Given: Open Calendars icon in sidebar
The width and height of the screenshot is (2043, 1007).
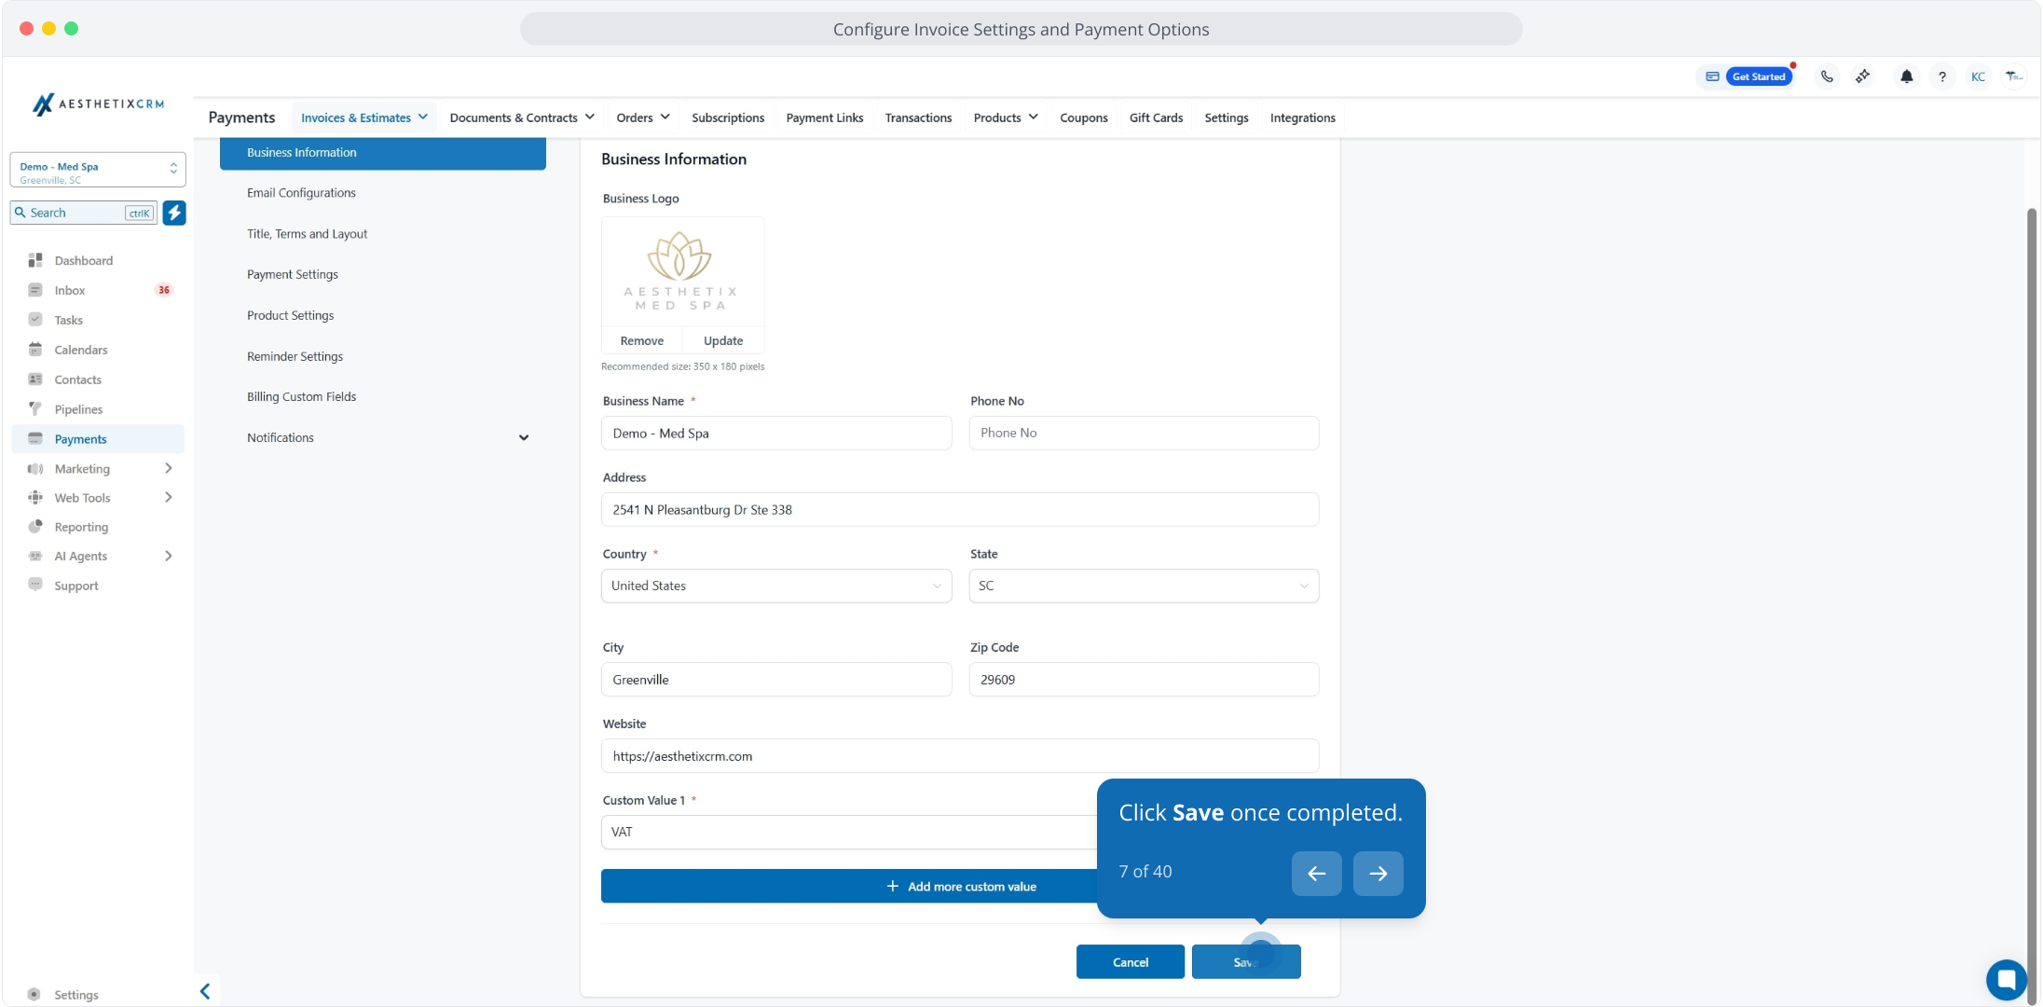Looking at the screenshot, I should coord(35,350).
